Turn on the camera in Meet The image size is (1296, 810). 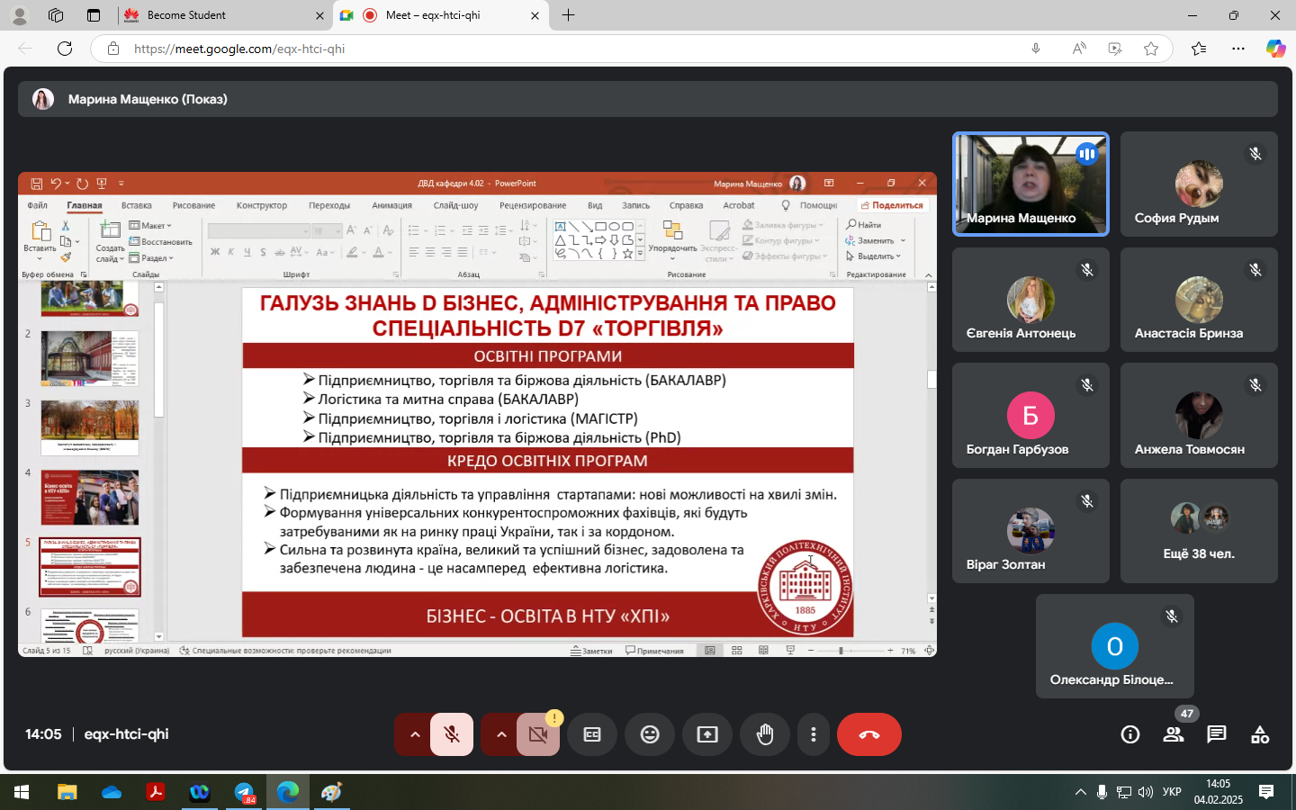538,734
